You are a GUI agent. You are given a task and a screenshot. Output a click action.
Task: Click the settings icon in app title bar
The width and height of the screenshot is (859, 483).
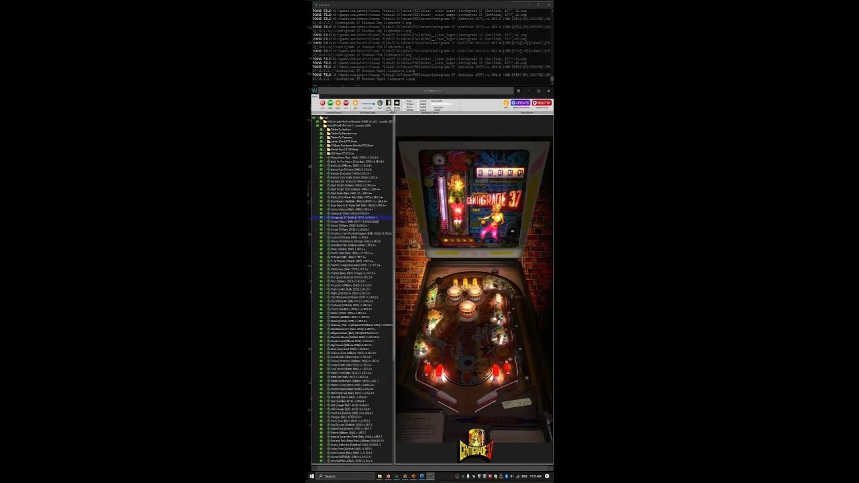click(x=518, y=91)
